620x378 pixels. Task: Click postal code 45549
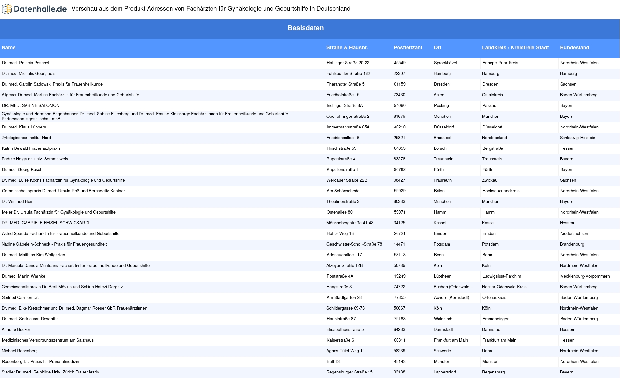click(x=400, y=63)
